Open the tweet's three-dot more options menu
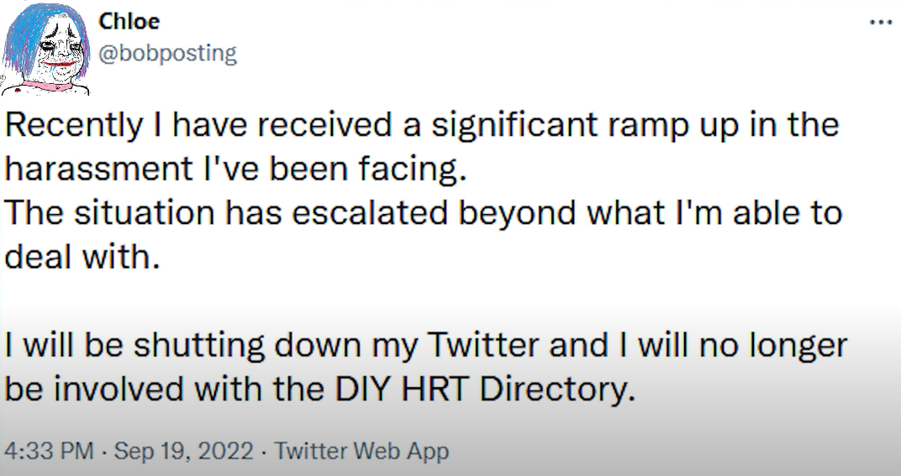Image resolution: width=901 pixels, height=476 pixels. pos(880,23)
